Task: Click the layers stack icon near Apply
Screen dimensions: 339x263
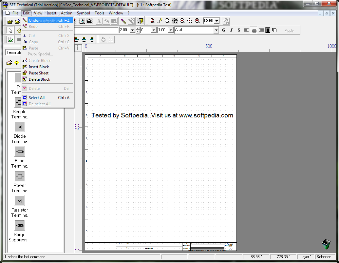Action: (275, 30)
